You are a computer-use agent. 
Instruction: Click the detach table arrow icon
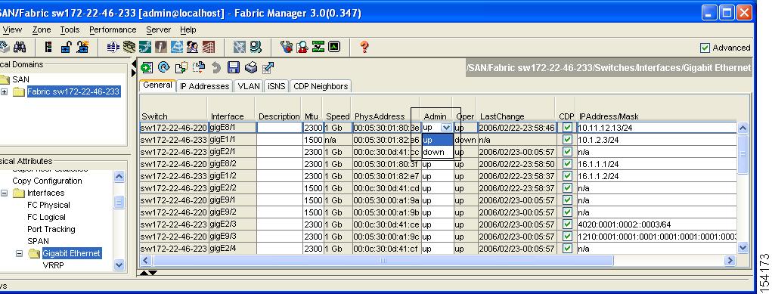268,67
